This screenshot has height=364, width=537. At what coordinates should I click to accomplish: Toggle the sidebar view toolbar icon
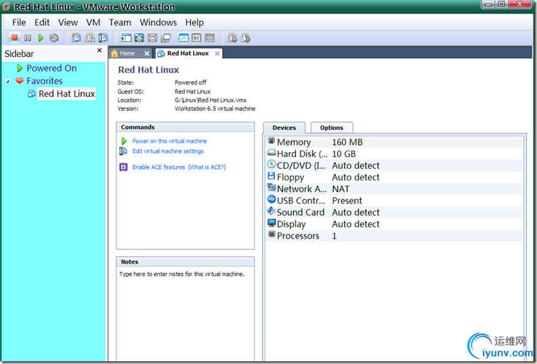pos(125,38)
